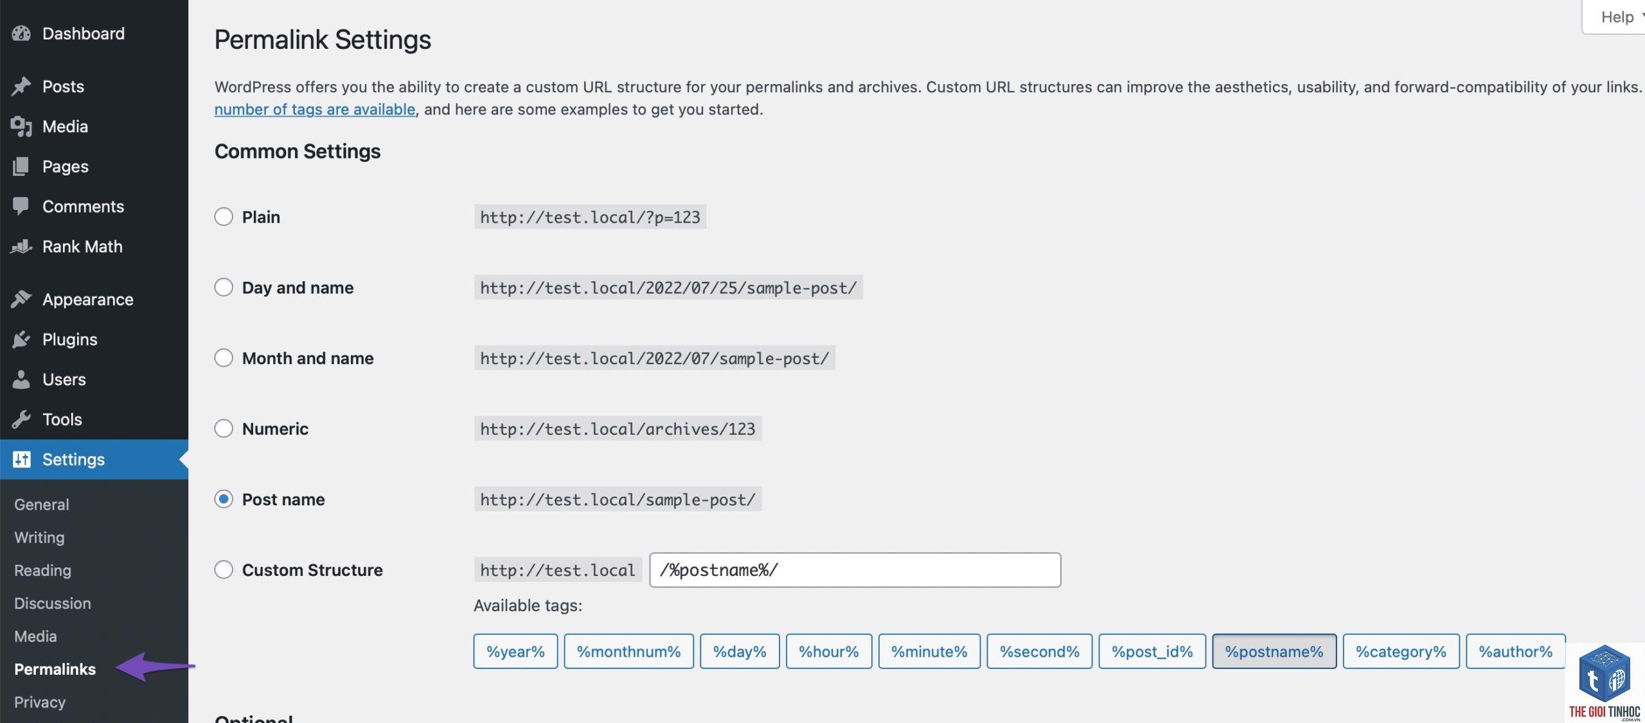Open the Users menu item

(94, 379)
